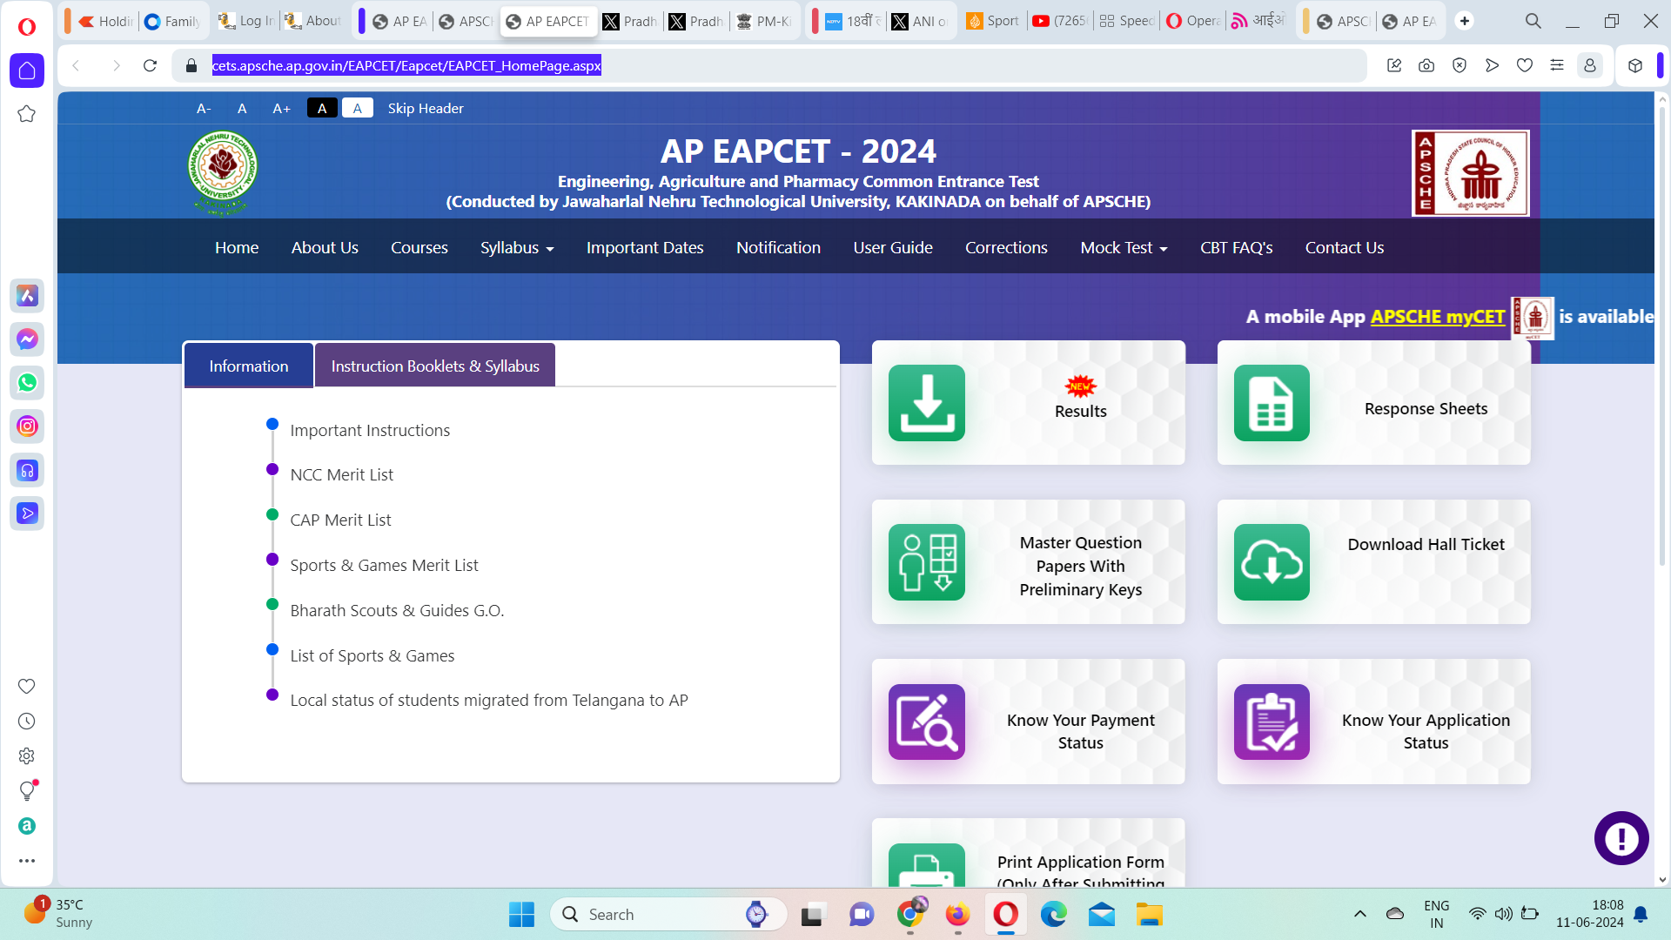This screenshot has height=940, width=1671.
Task: Open the music player sidebar icon
Action: tap(27, 471)
